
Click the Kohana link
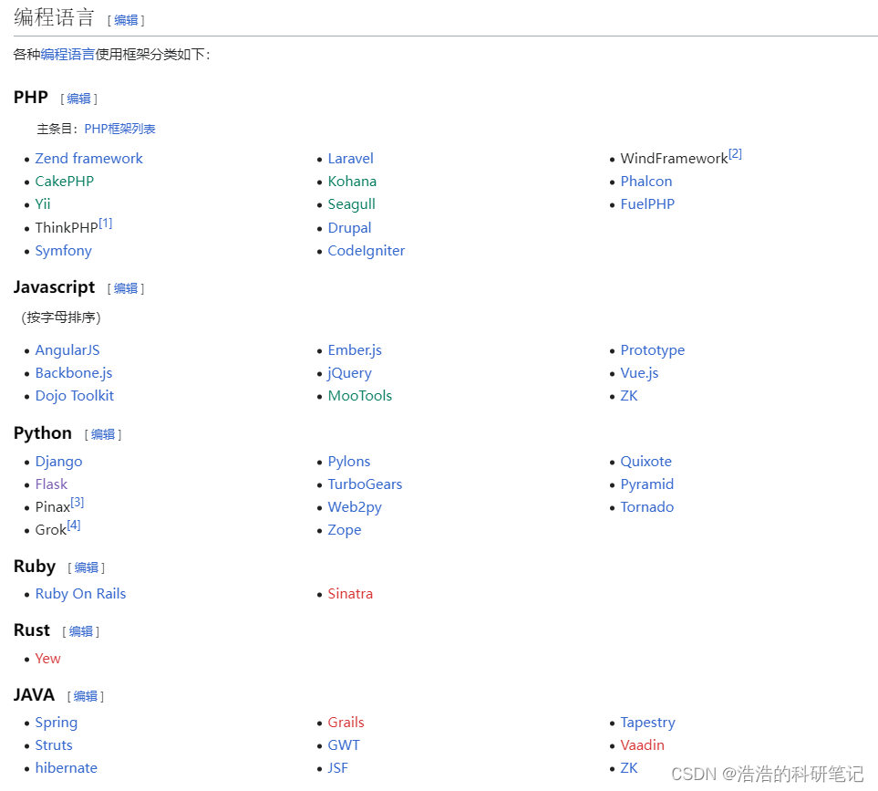(x=352, y=182)
